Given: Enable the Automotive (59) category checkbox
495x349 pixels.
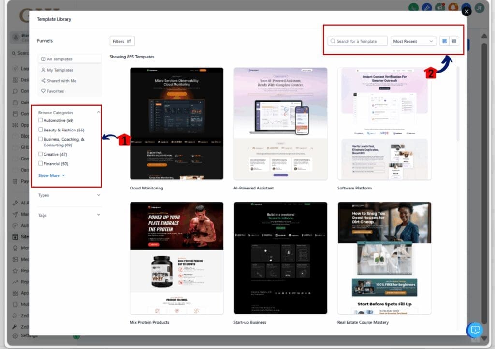Looking at the screenshot, I should [x=41, y=120].
